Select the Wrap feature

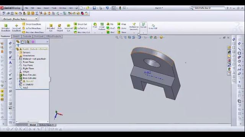point(122,24)
